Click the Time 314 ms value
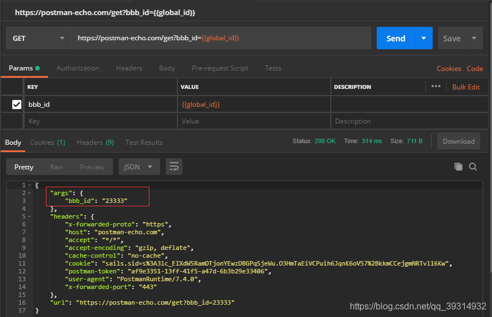Image resolution: width=492 pixels, height=317 pixels. tap(372, 141)
